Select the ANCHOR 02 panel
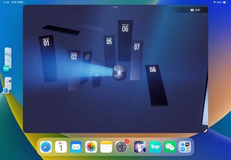Image resolution: width=231 pixels, height=160 pixels. 74,70
